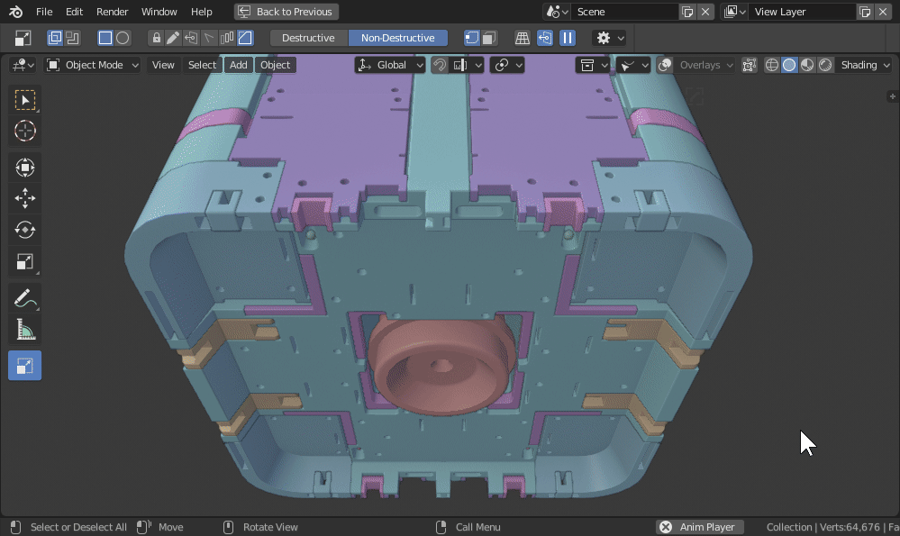Image resolution: width=900 pixels, height=536 pixels.
Task: Open the gear settings dropdown
Action: coord(610,38)
